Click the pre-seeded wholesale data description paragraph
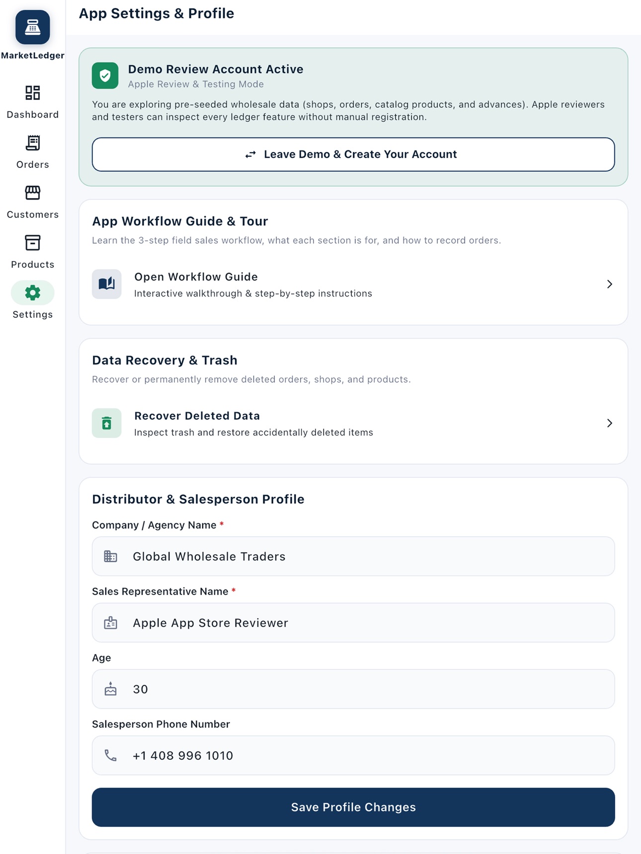Screen dimensions: 641x854 pyautogui.click(x=348, y=111)
